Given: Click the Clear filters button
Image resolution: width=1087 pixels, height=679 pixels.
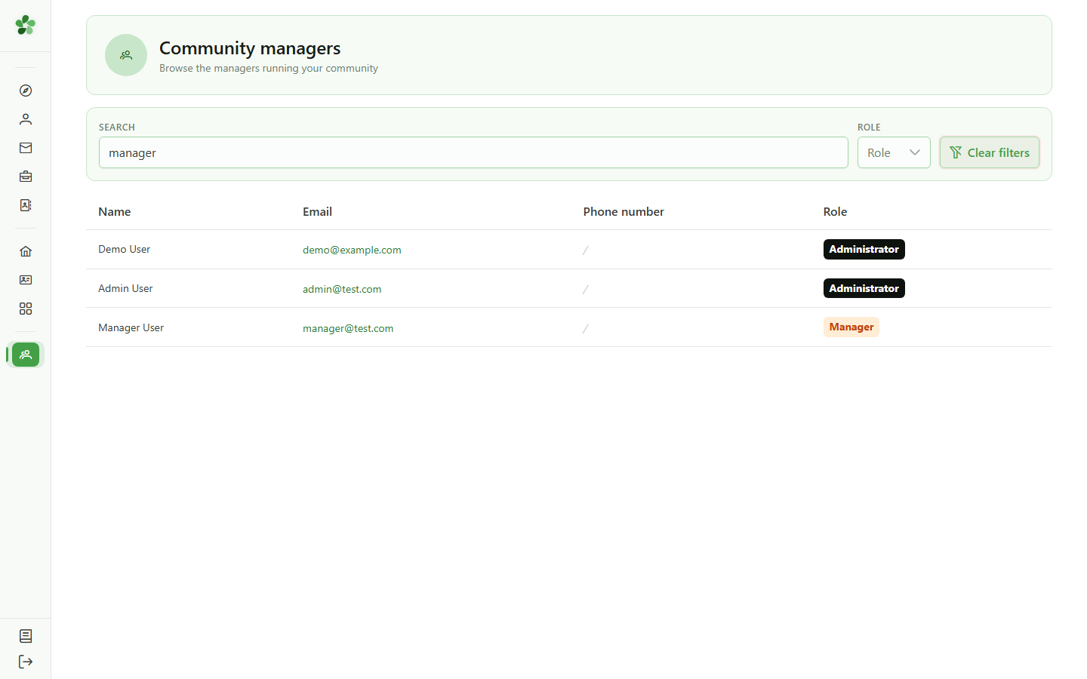Looking at the screenshot, I should (x=990, y=152).
